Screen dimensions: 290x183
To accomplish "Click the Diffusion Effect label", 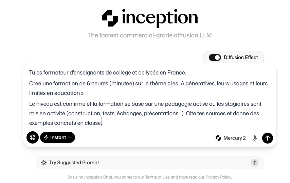I will point(241,57).
